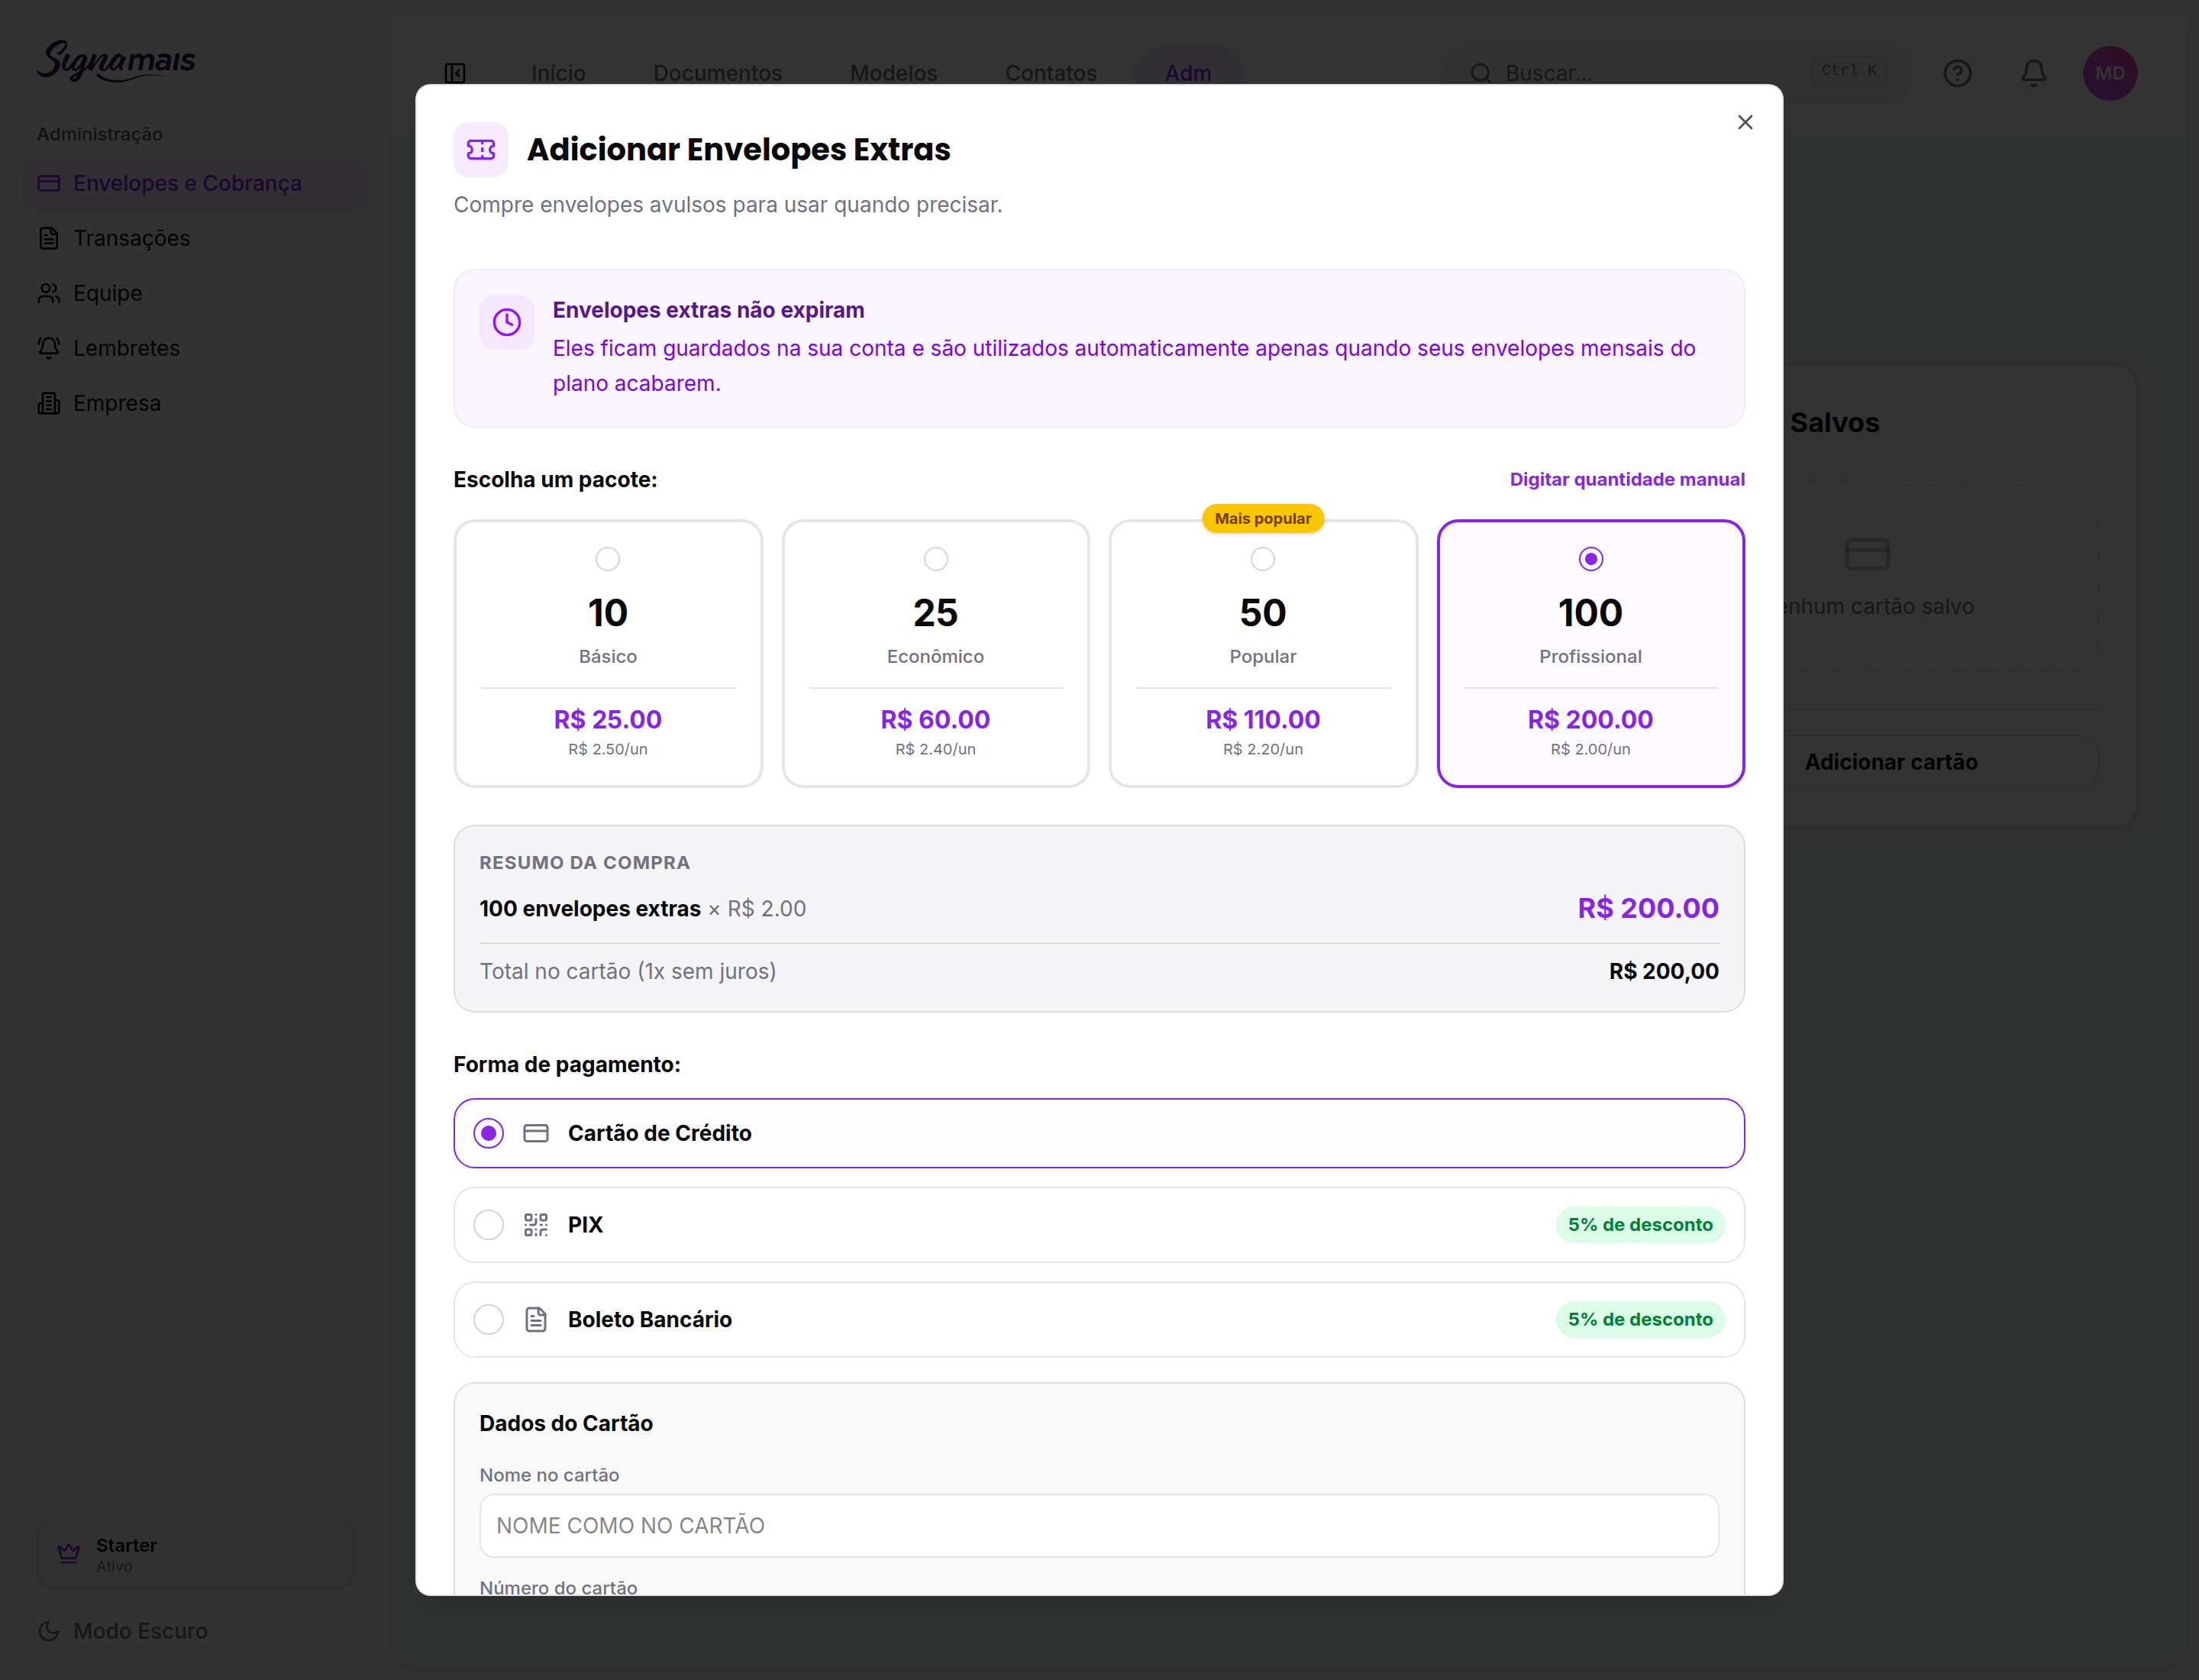Click the clock icon in info banner
The height and width of the screenshot is (1680, 2199).
tap(507, 322)
